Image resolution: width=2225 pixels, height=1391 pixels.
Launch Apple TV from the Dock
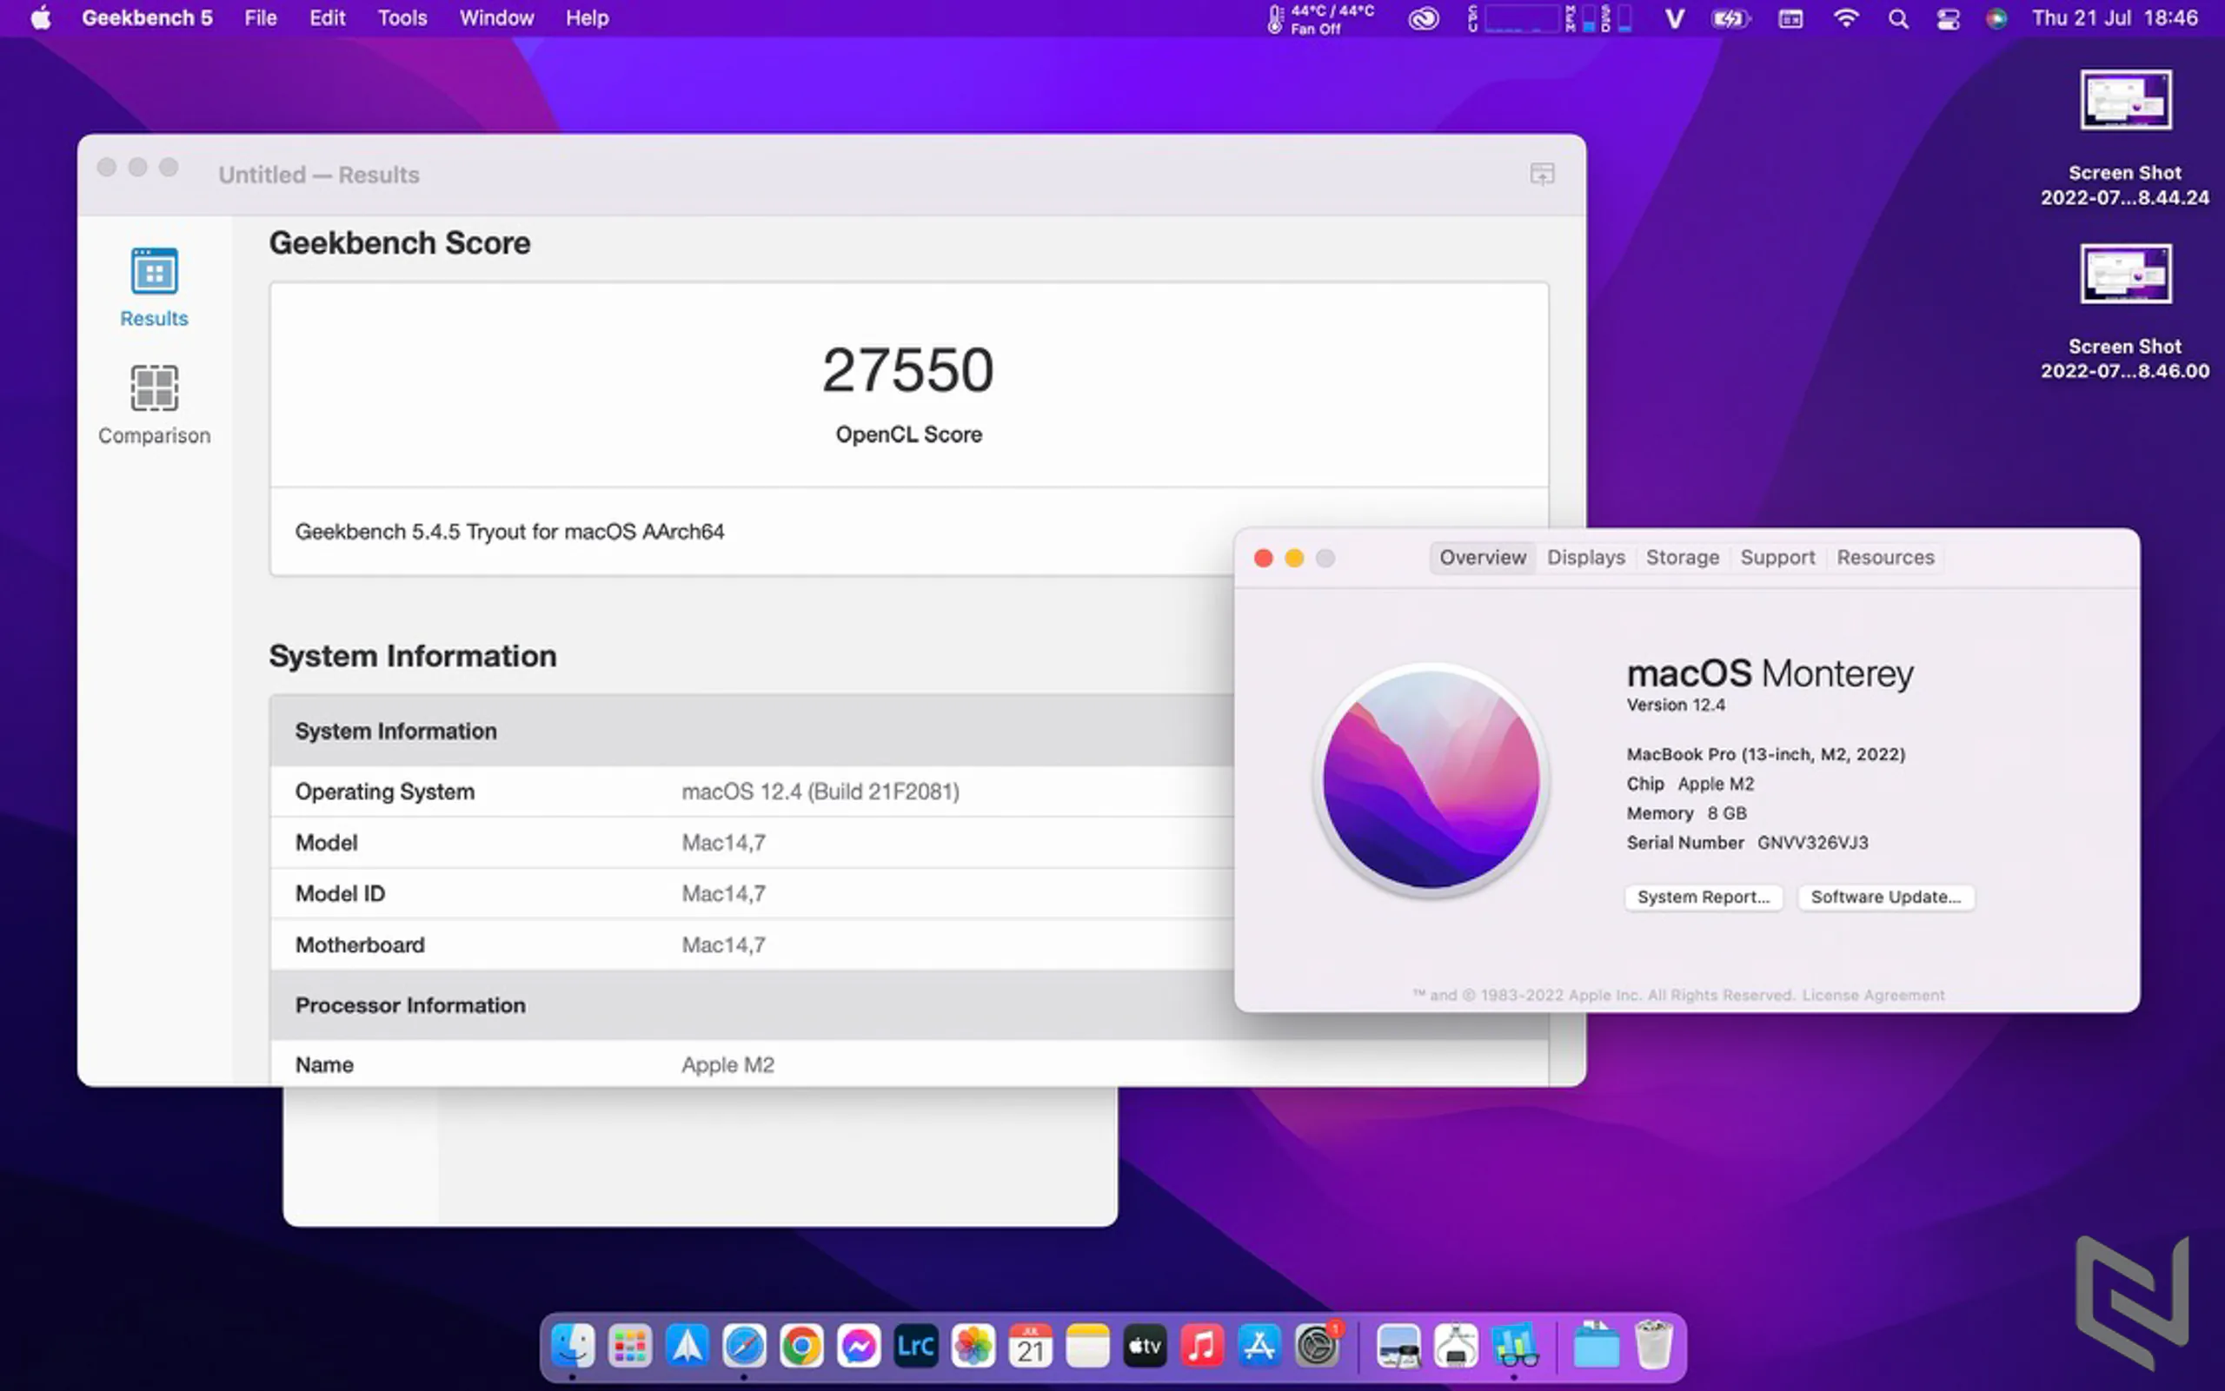[1145, 1347]
